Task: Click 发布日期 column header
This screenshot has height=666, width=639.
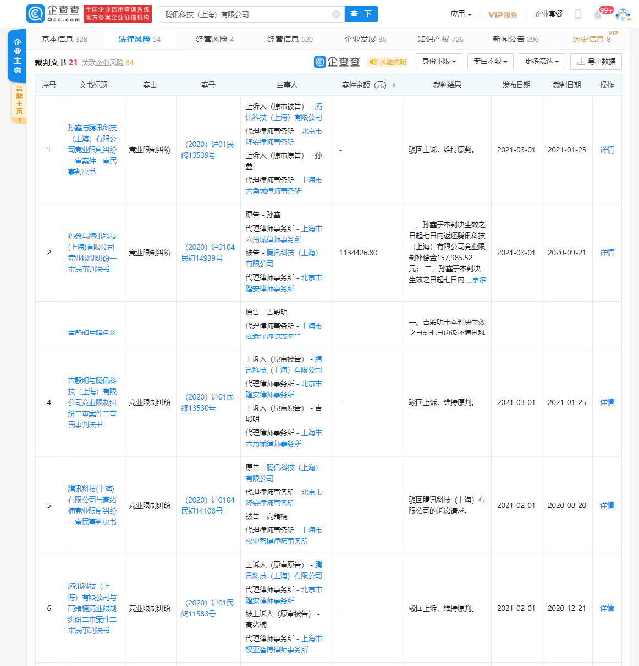Action: point(516,85)
